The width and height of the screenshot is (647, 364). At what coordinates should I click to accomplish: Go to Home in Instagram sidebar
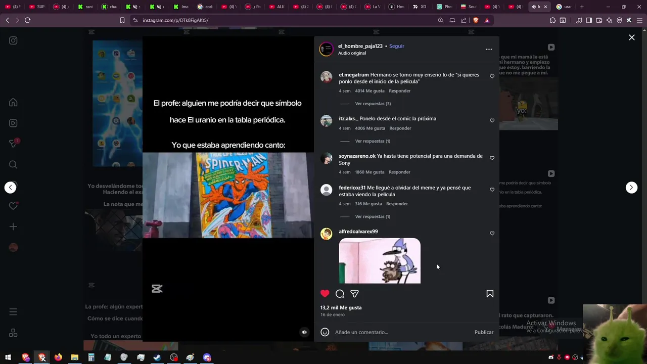click(x=13, y=103)
